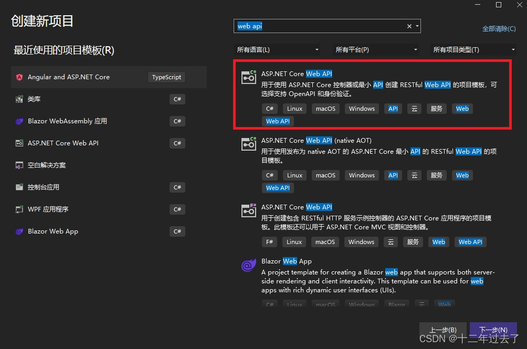Expand the search history dropdown arrow
Viewport: 527px width, 349px height.
pos(417,26)
